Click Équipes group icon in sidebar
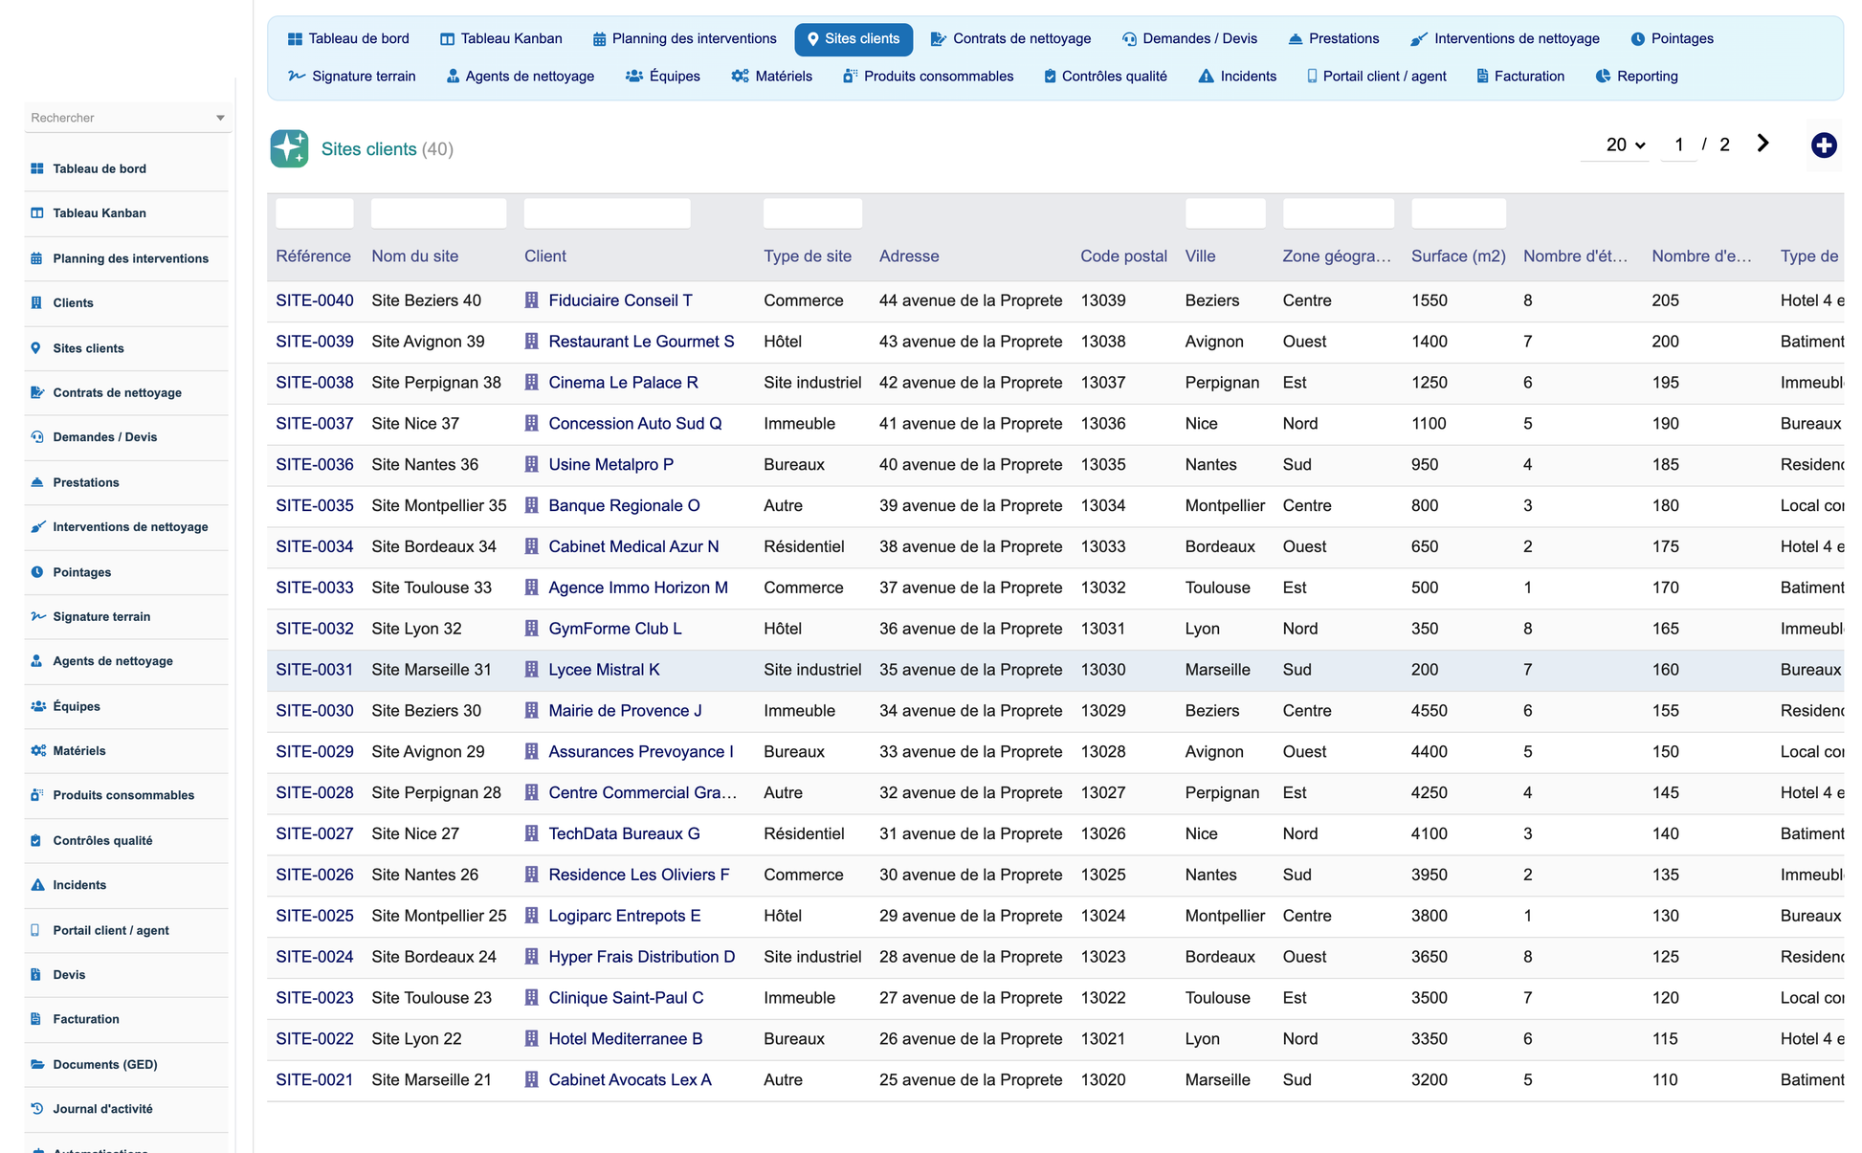Image resolution: width=1862 pixels, height=1153 pixels. [37, 706]
